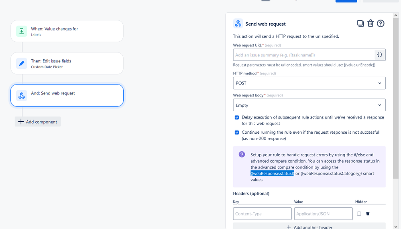Open the HTTP method dropdown
The width and height of the screenshot is (401, 229).
point(309,83)
